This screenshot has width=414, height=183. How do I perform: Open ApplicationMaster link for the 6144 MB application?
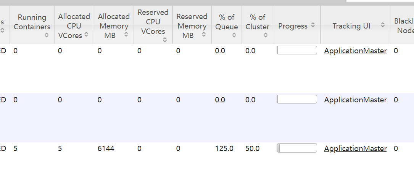tap(355, 149)
